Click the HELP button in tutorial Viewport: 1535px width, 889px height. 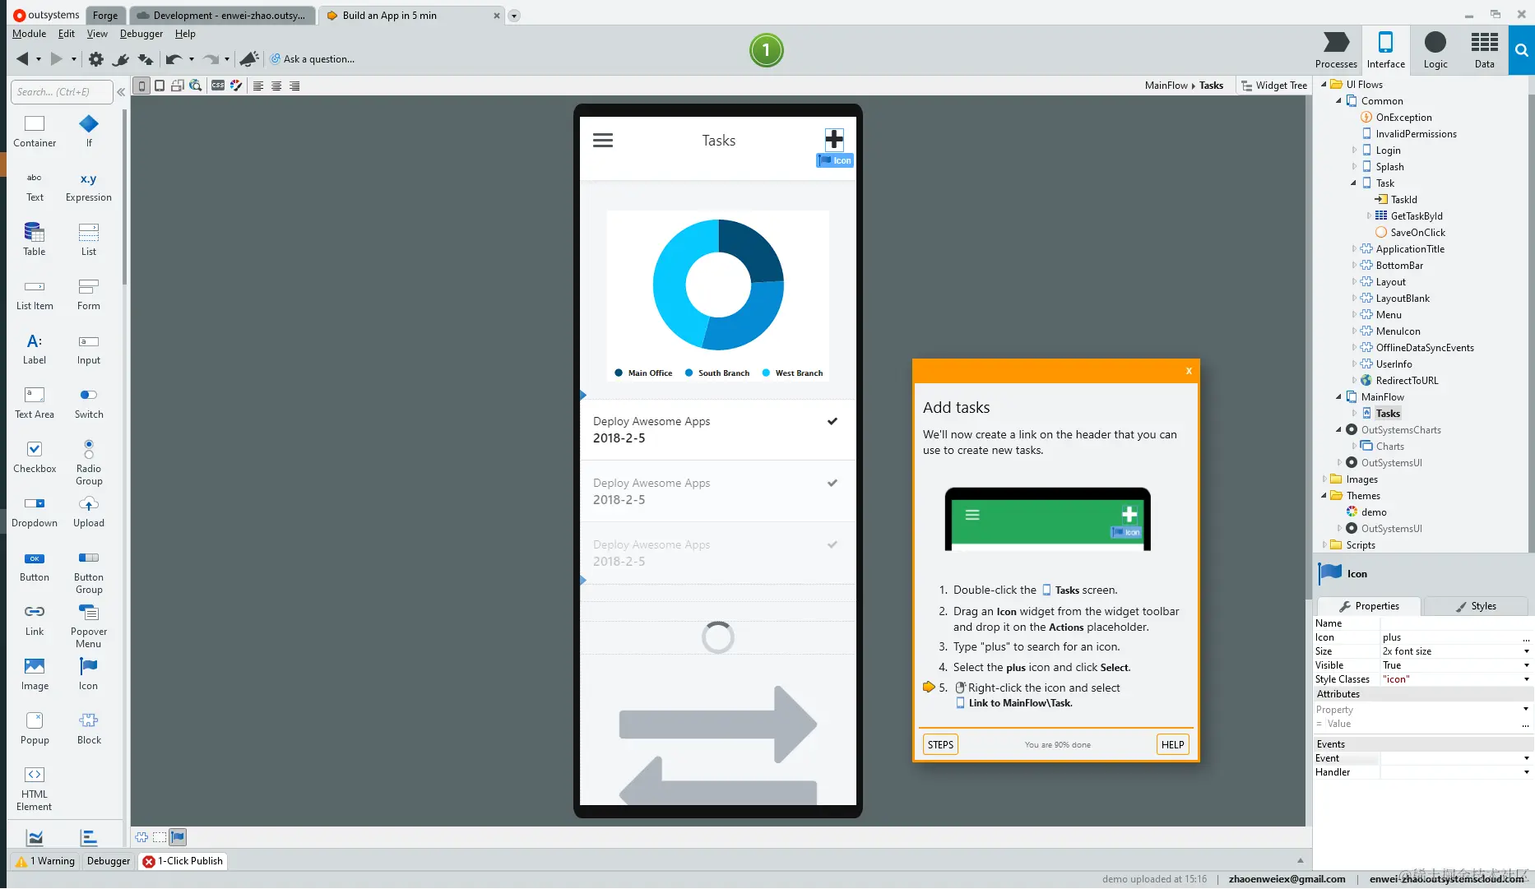(1173, 745)
